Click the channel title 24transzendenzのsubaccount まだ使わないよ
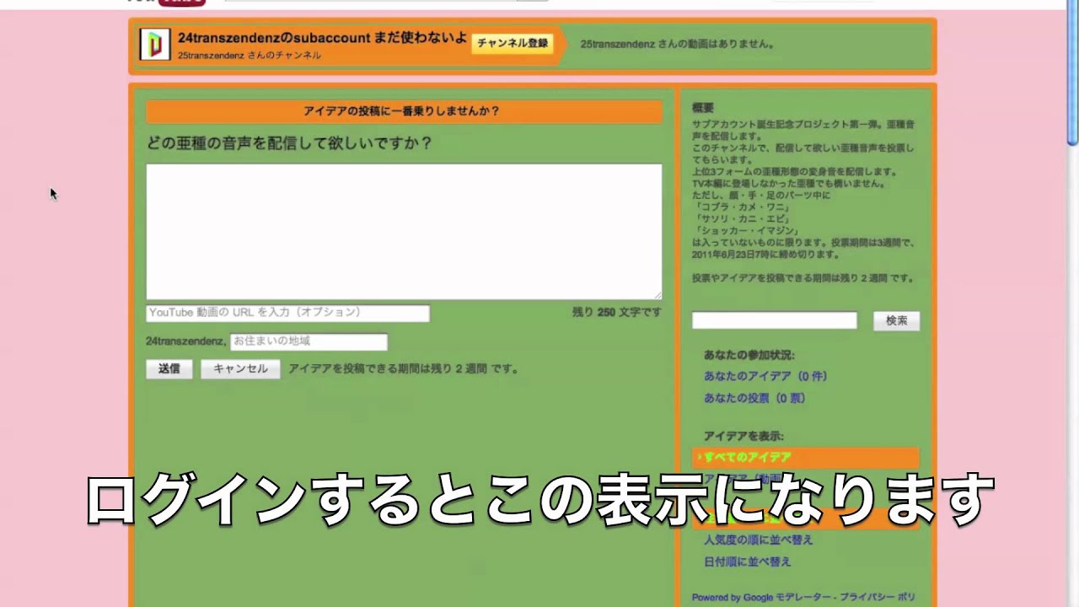 pyautogui.click(x=322, y=39)
